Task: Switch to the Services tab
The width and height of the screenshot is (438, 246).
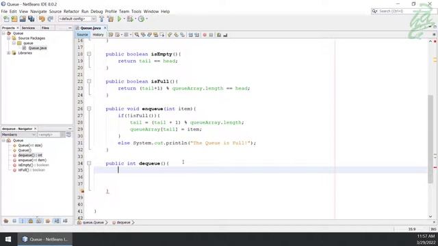Action: [28, 28]
